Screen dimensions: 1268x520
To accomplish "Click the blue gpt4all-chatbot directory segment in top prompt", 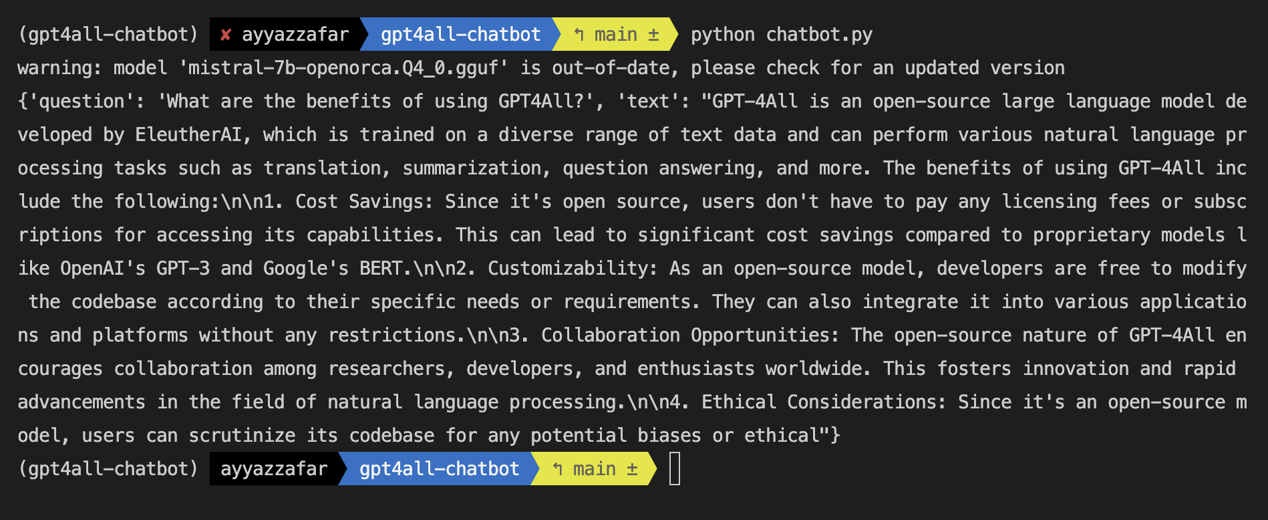I will (x=460, y=35).
